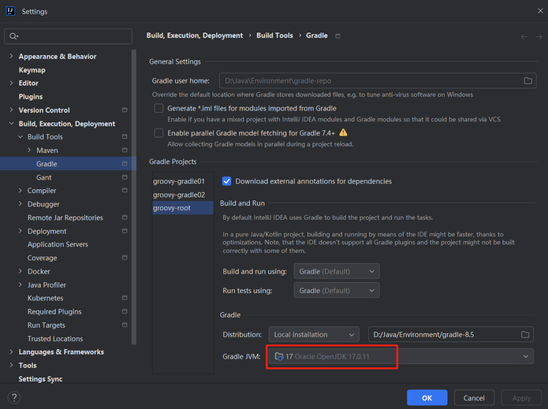Open Build and run using dropdown
The height and width of the screenshot is (409, 548).
pyautogui.click(x=336, y=271)
